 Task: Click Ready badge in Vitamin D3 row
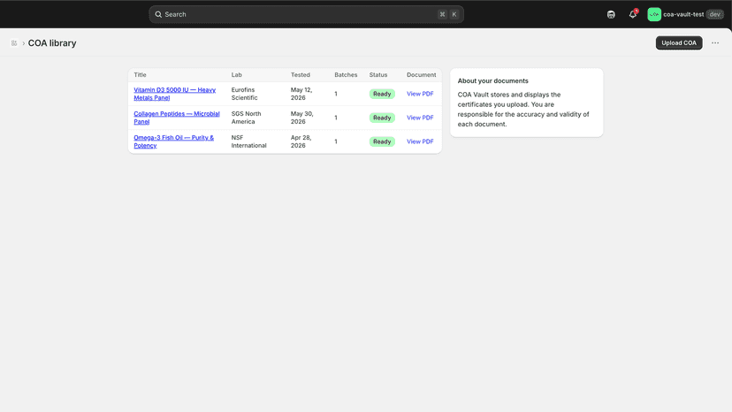(382, 94)
